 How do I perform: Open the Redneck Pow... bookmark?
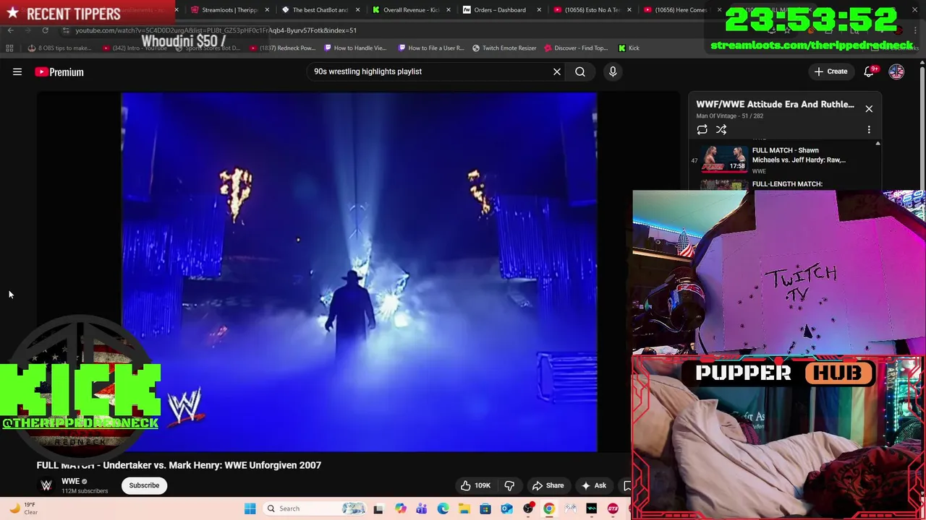pos(281,48)
